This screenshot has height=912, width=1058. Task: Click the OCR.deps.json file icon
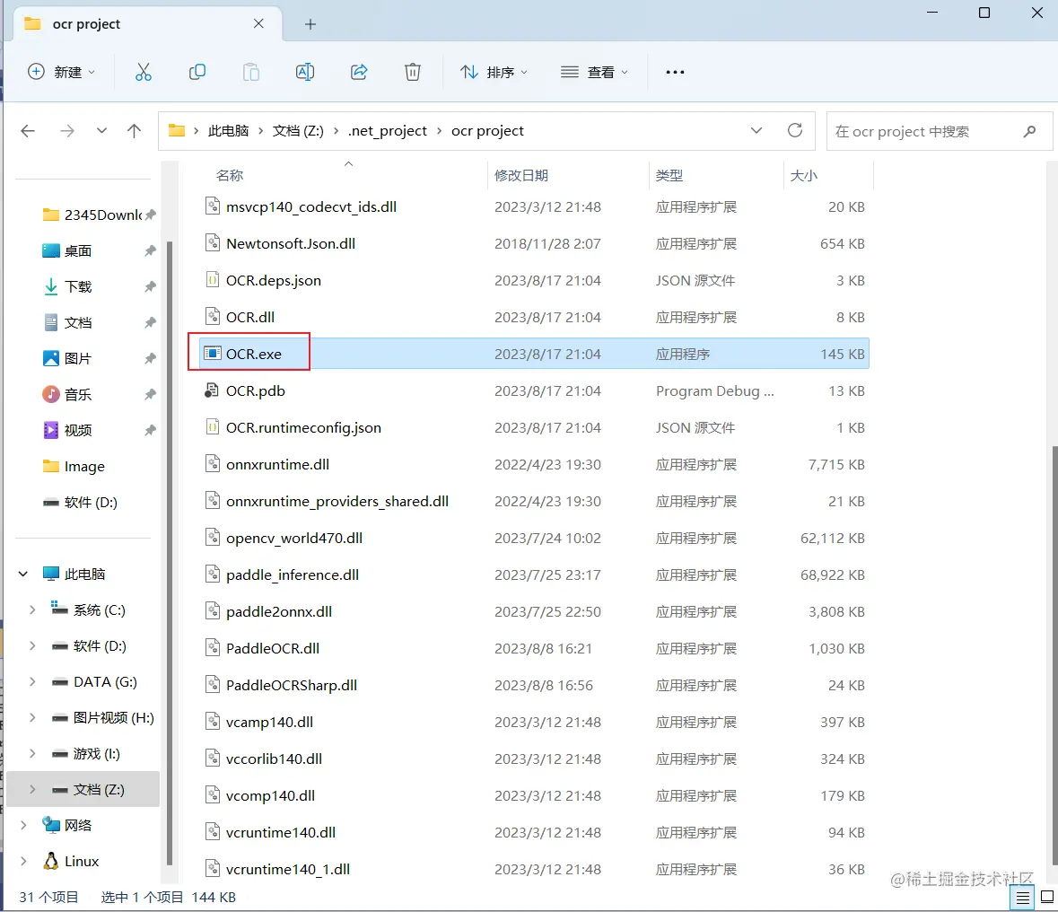pyautogui.click(x=212, y=279)
